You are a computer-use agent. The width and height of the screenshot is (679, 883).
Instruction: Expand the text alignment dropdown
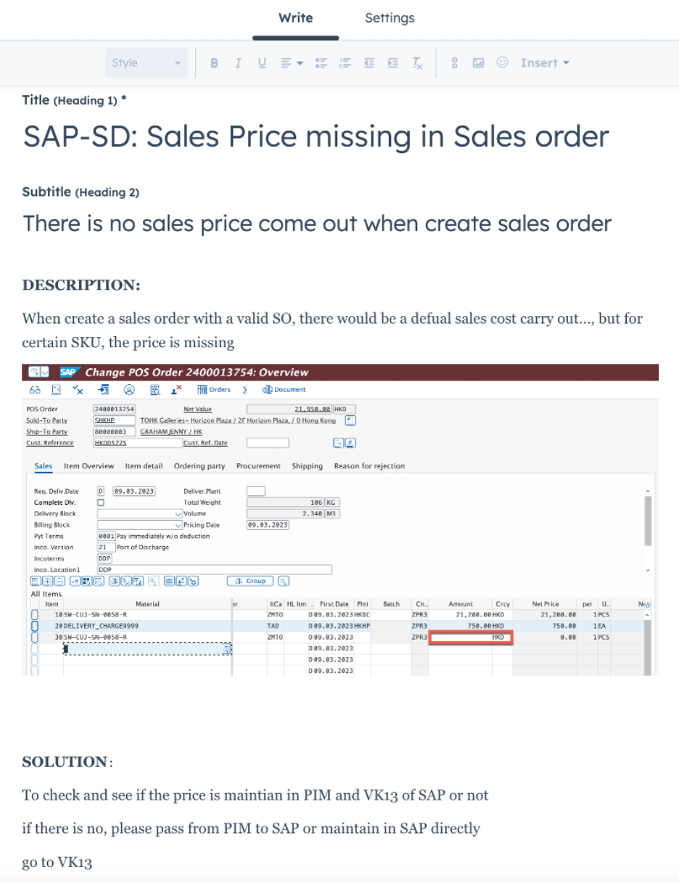point(292,63)
